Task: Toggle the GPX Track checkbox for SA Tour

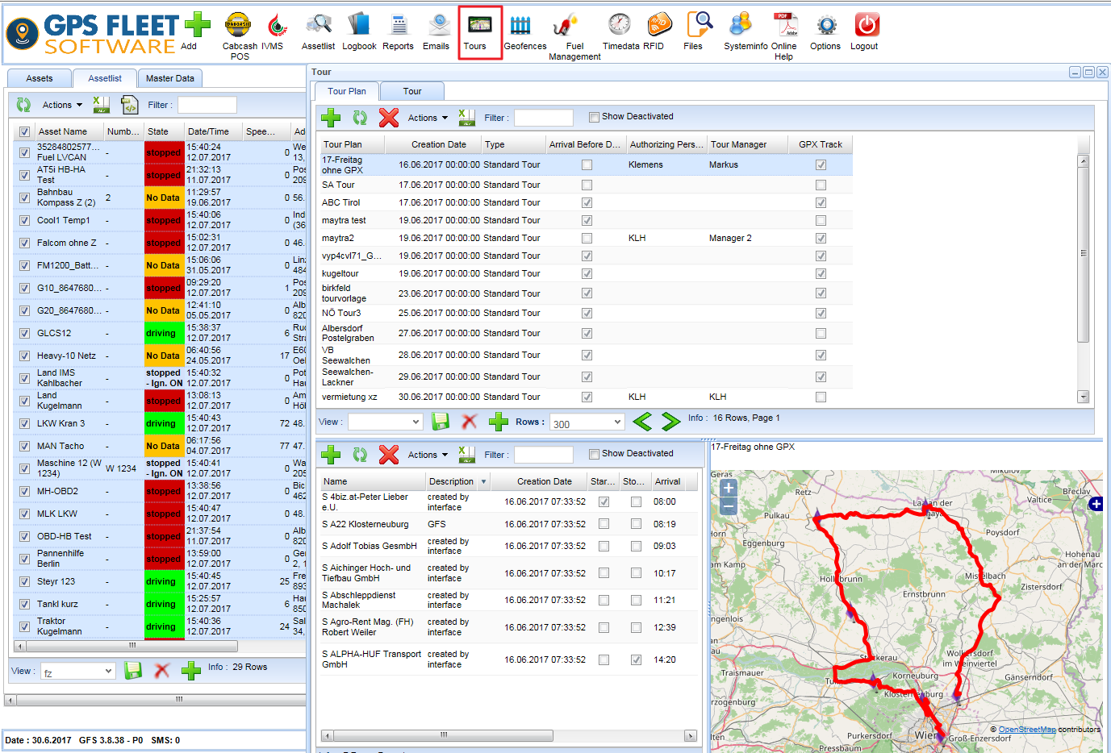Action: point(821,184)
